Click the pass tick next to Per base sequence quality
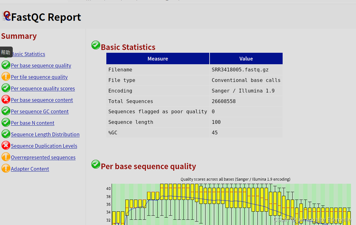Image resolution: width=356 pixels, height=225 pixels. click(6, 65)
